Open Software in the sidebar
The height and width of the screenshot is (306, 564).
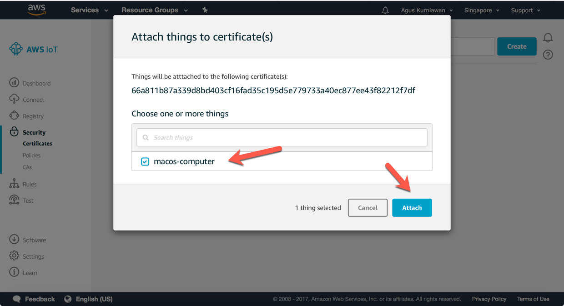pyautogui.click(x=35, y=240)
